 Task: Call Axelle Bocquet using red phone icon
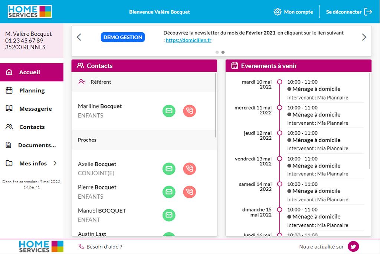click(x=190, y=169)
